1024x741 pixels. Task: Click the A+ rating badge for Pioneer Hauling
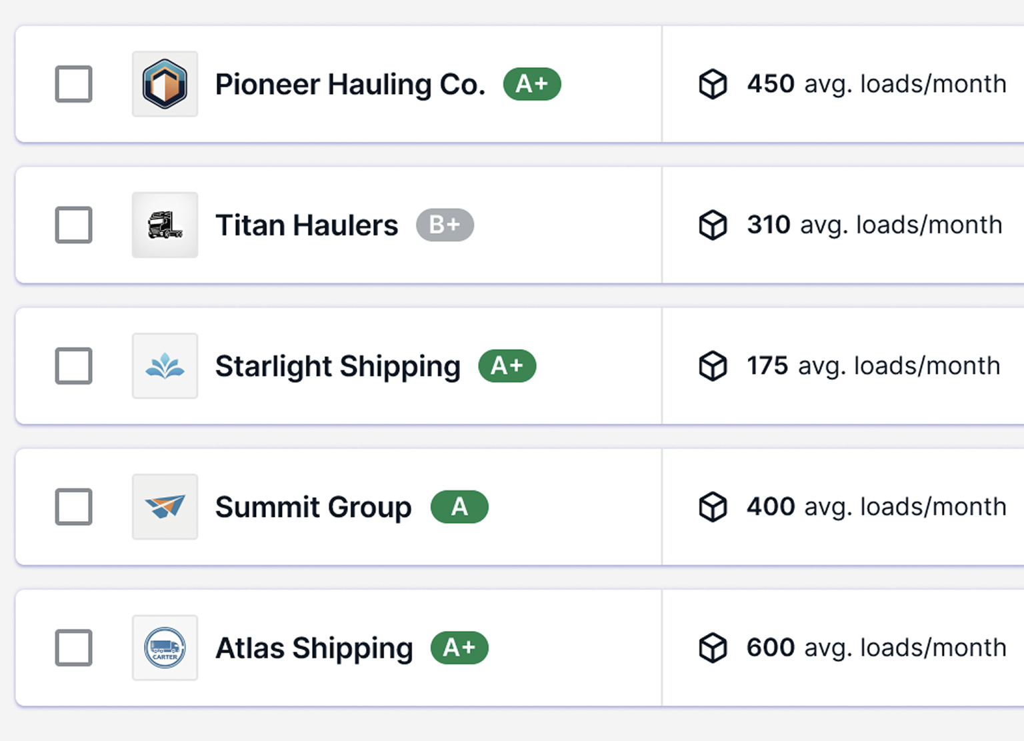532,84
